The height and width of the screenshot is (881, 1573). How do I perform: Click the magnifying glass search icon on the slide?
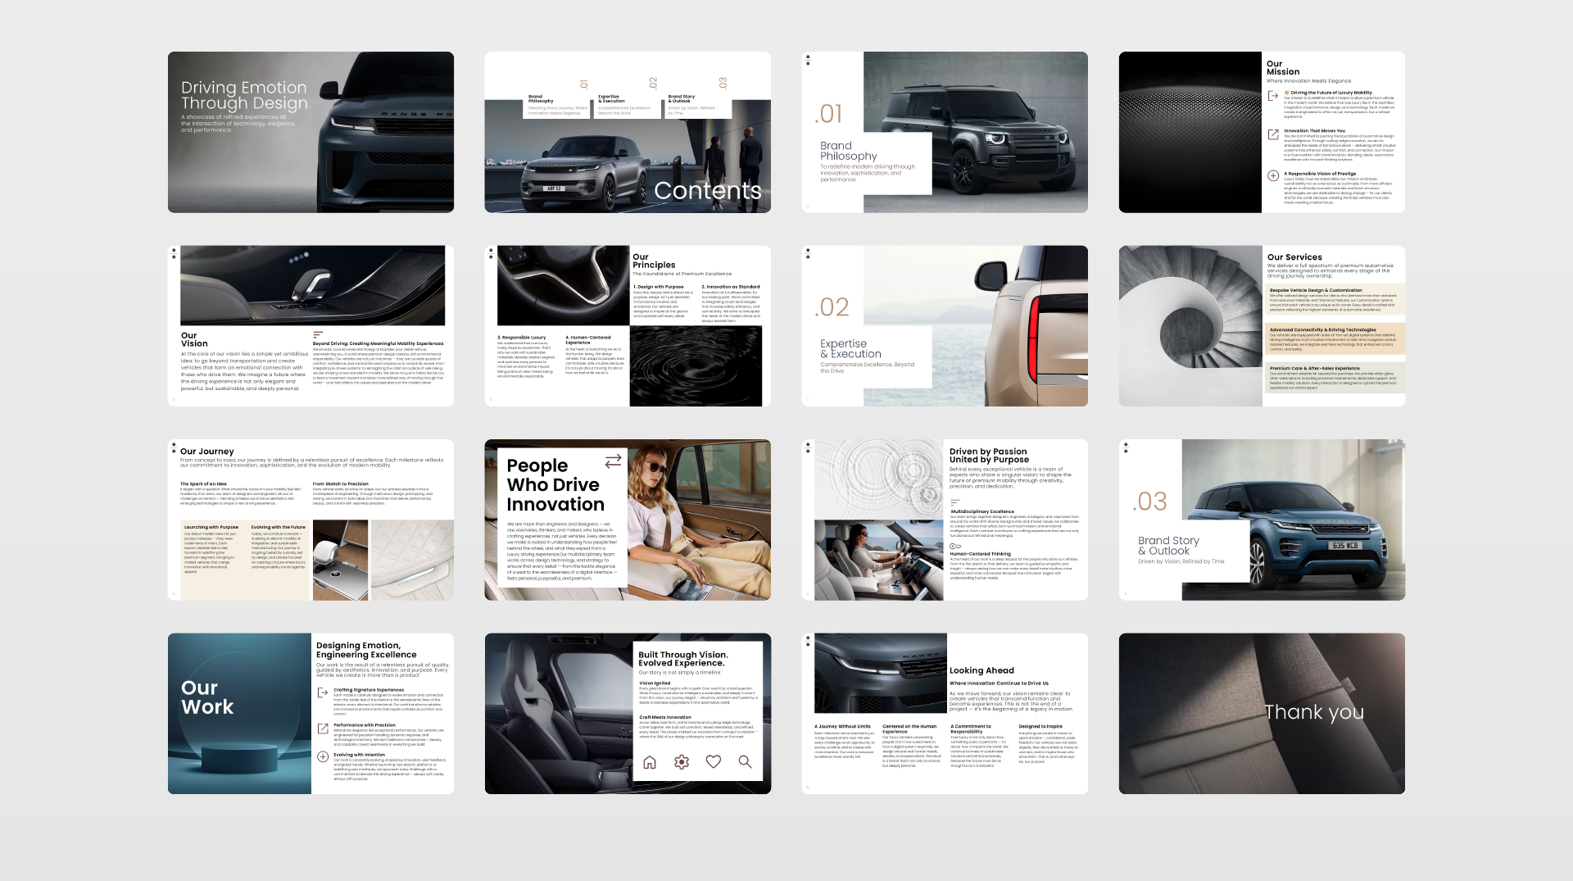point(745,762)
